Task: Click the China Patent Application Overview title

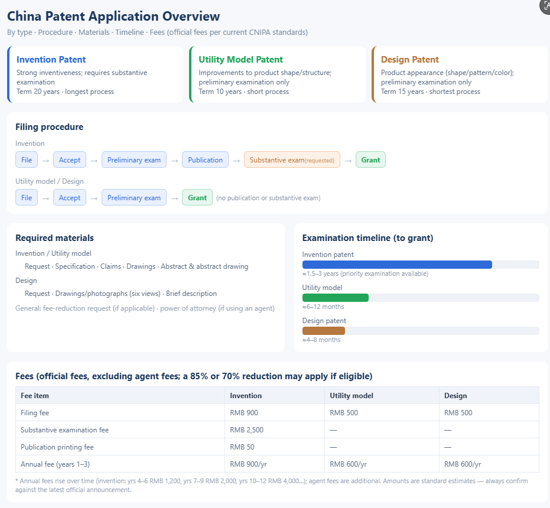Action: point(113,16)
